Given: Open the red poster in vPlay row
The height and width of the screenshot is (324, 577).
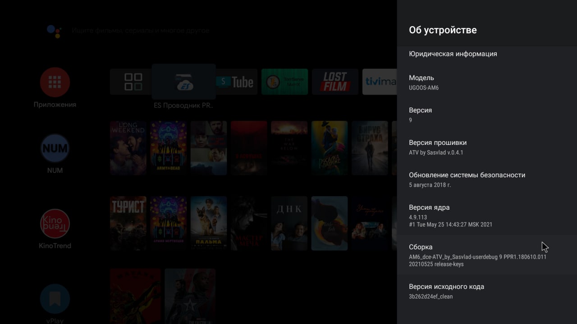Looking at the screenshot, I should click(135, 296).
